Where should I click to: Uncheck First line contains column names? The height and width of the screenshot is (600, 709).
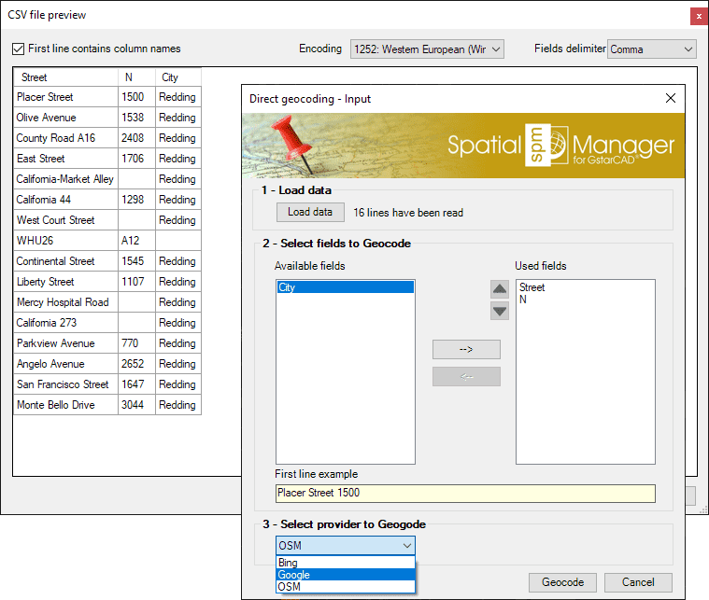coord(20,49)
